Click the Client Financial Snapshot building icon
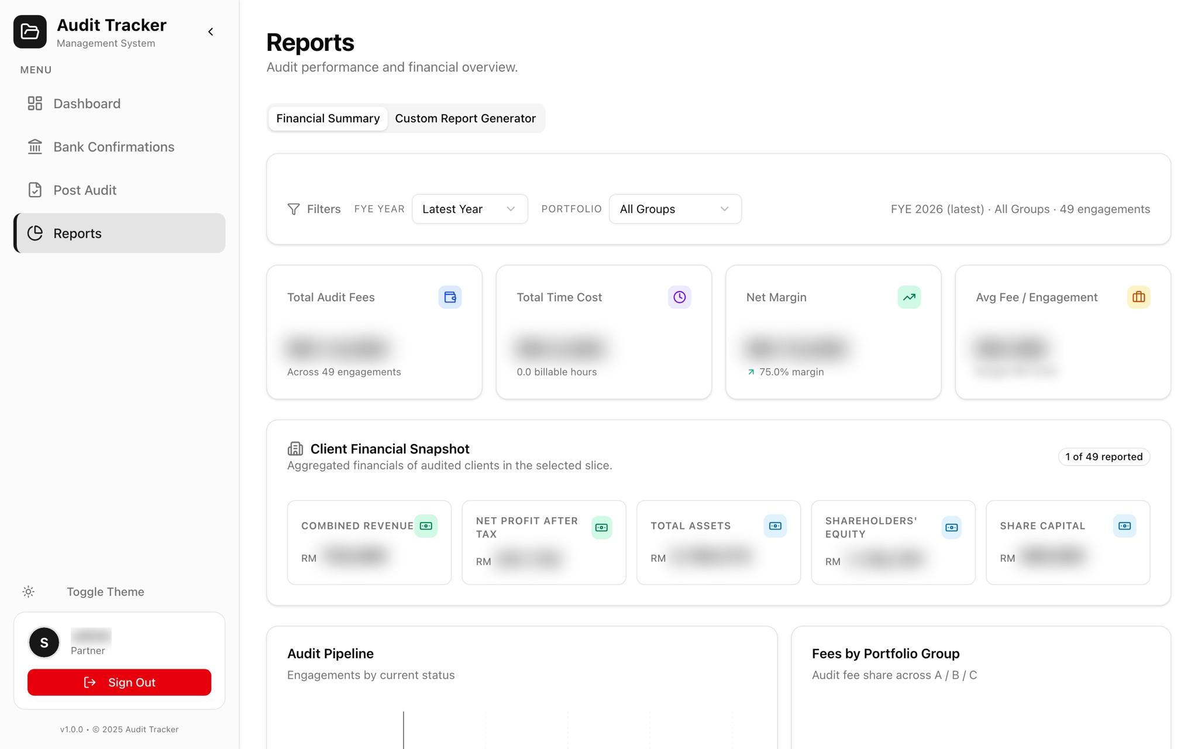Viewport: 1198px width, 749px height. click(x=295, y=449)
